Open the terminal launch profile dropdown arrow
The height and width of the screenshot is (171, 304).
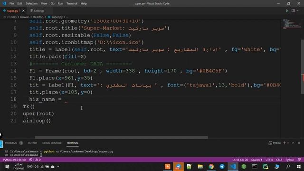click(x=288, y=143)
